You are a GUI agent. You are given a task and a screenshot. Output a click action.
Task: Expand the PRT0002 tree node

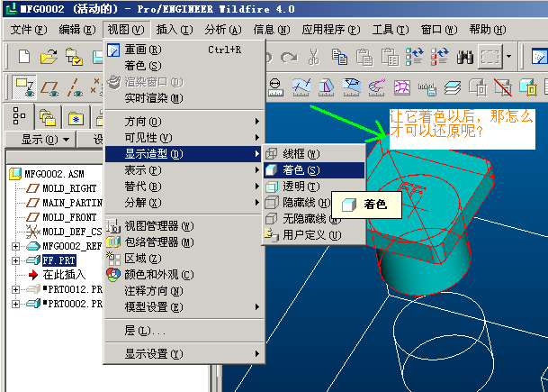pyautogui.click(x=15, y=304)
